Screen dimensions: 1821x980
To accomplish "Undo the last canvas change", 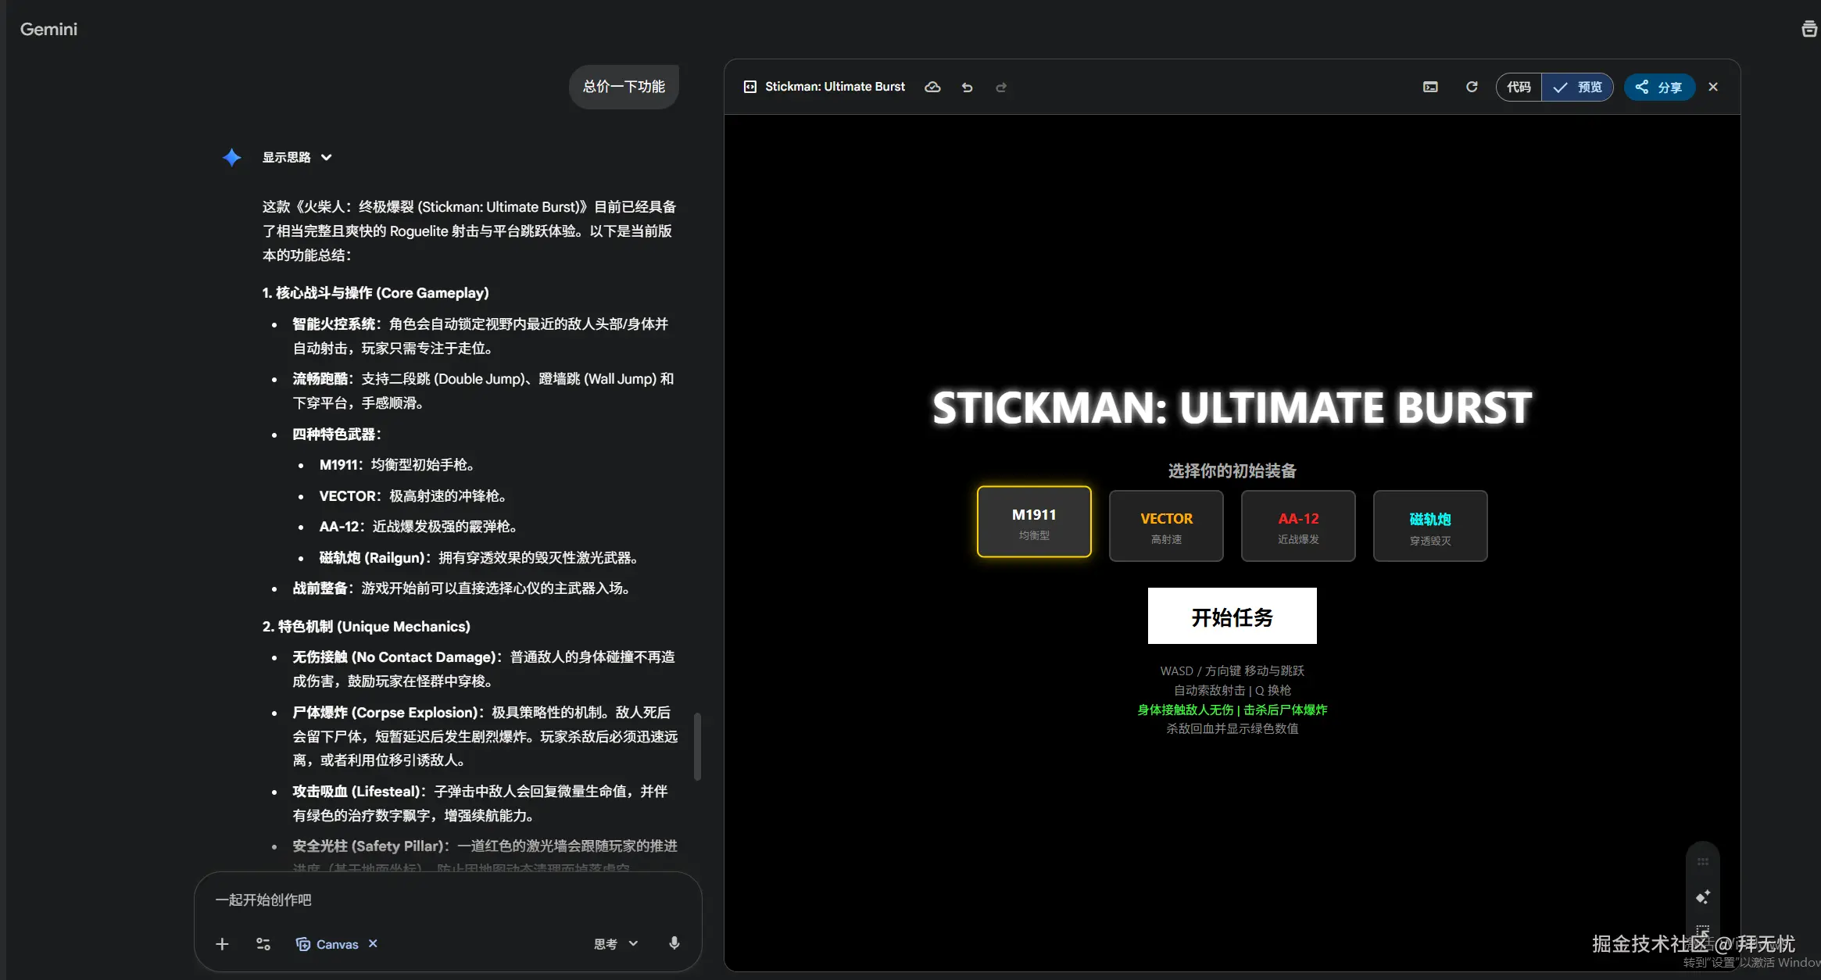I will 967,87.
